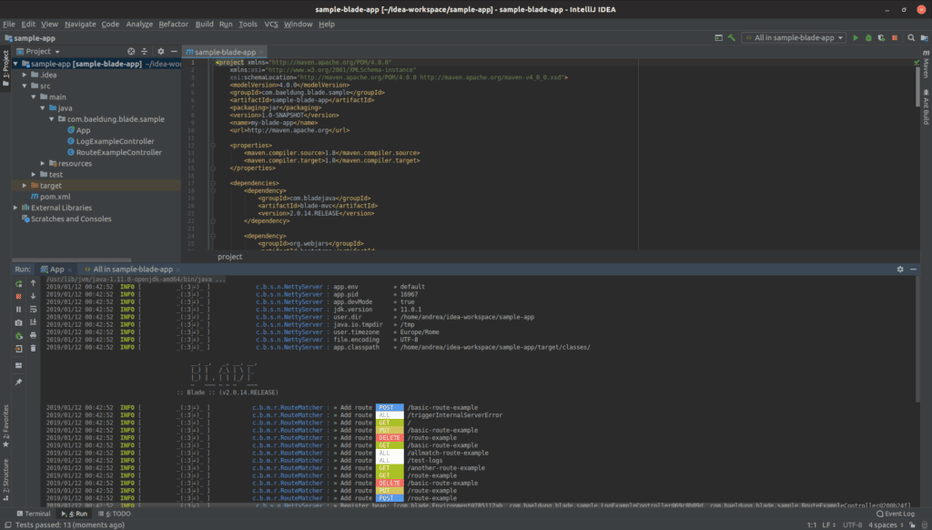Open the 'All in sample-blade-app' run configuration dropdown

(x=794, y=38)
